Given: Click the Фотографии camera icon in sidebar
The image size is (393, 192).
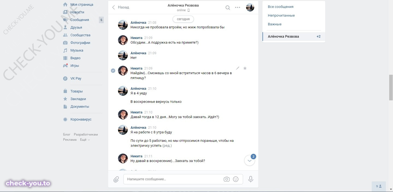Looking at the screenshot, I should point(65,43).
